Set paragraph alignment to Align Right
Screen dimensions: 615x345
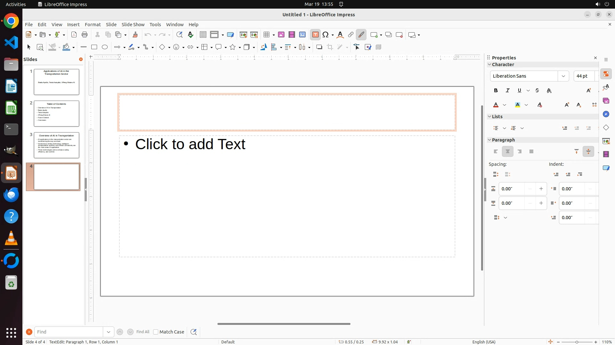click(x=520, y=151)
